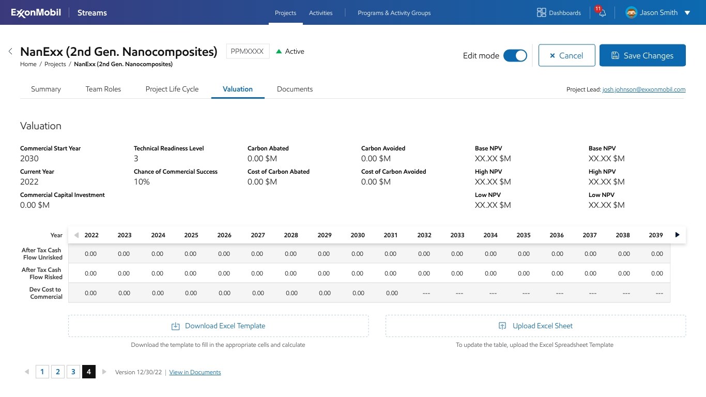Click Jason Smith's avatar picture
This screenshot has width=706, height=397.
point(631,12)
